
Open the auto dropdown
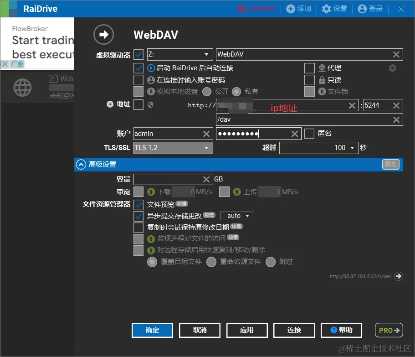coord(237,216)
